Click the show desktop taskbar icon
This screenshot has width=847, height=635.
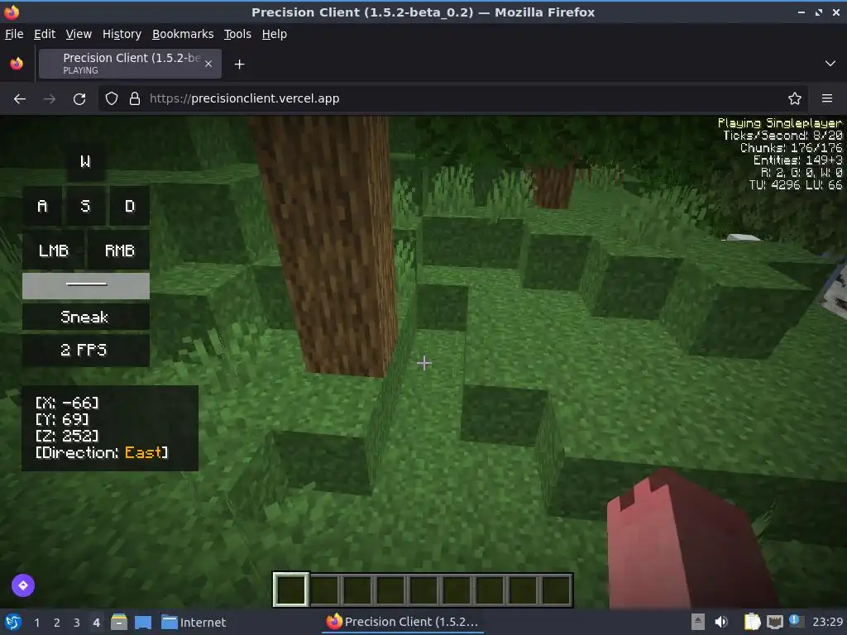click(143, 622)
